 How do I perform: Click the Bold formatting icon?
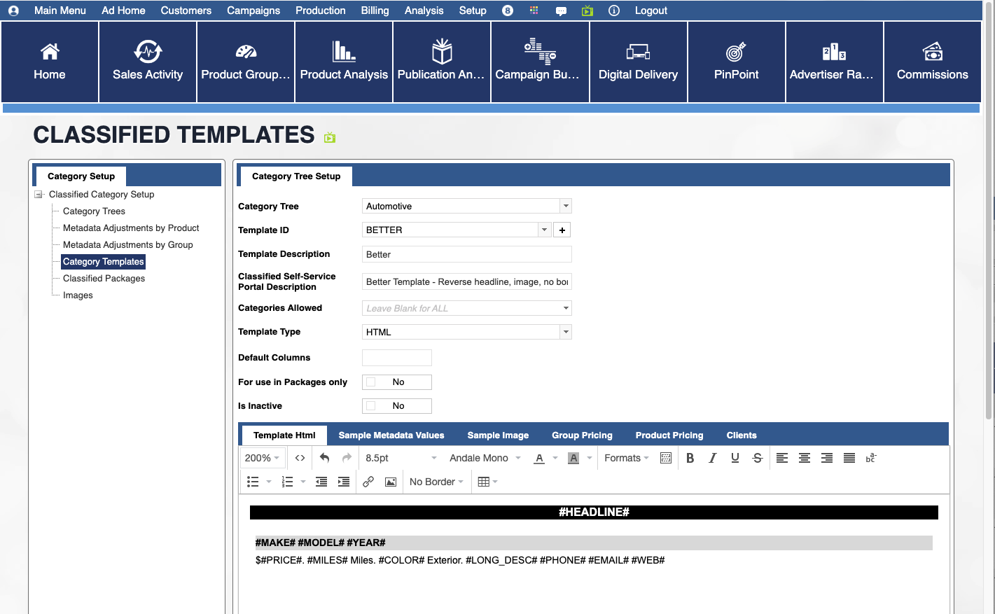(690, 458)
